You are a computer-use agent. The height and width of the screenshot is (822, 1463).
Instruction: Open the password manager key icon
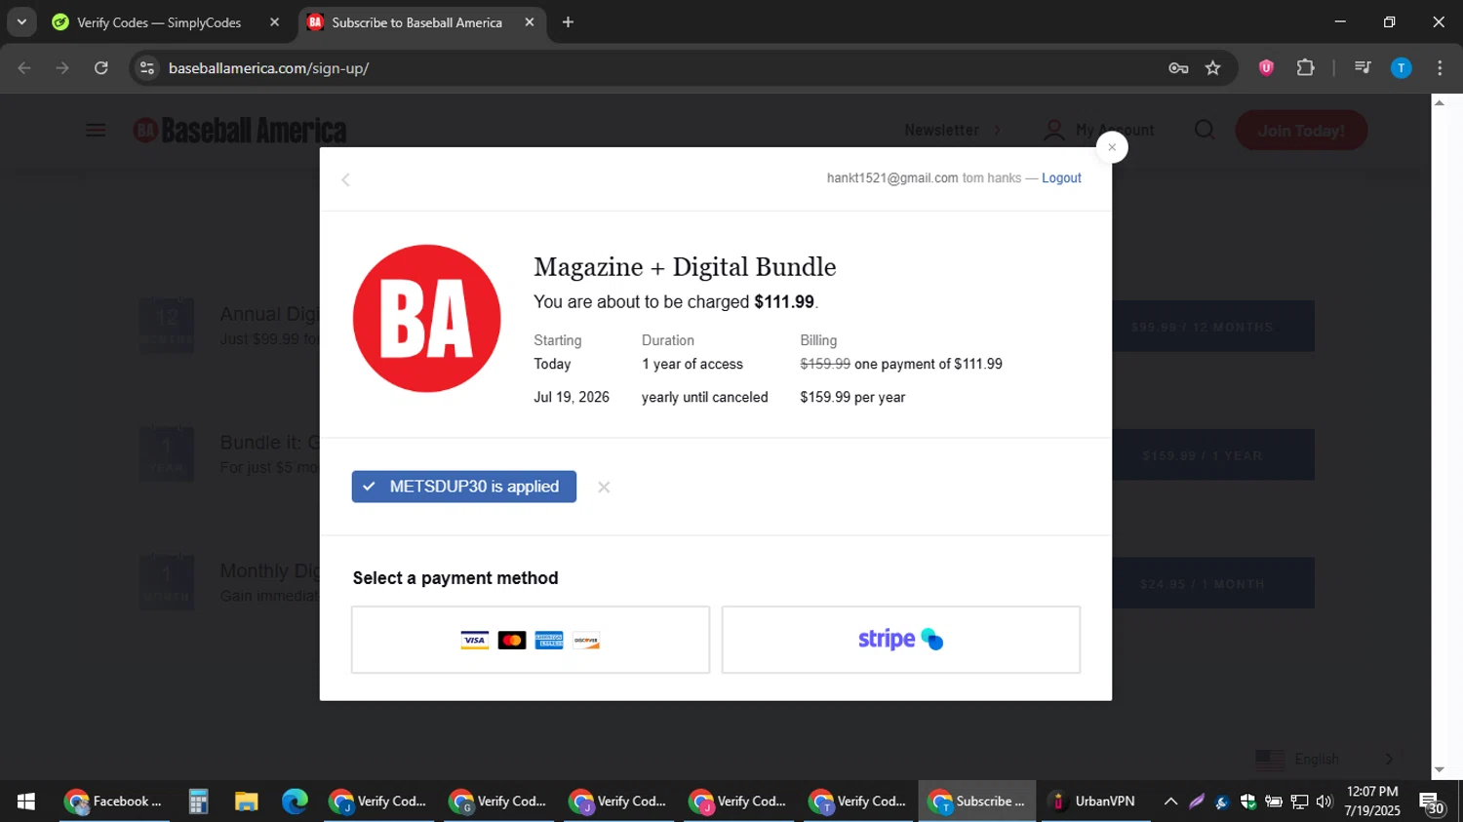point(1178,68)
